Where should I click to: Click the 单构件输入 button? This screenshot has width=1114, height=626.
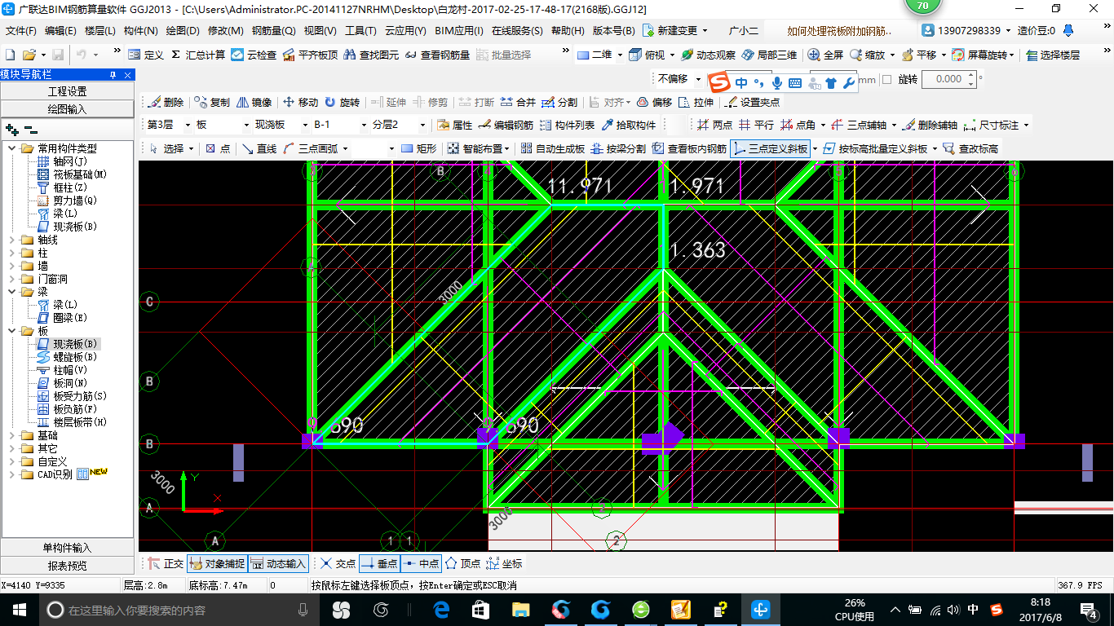coord(67,548)
